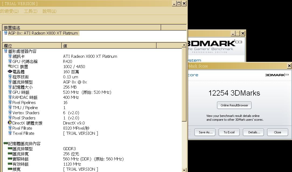Click Online ResultBrowser button
Viewport: 292px width, 172px height.
[x=234, y=105]
